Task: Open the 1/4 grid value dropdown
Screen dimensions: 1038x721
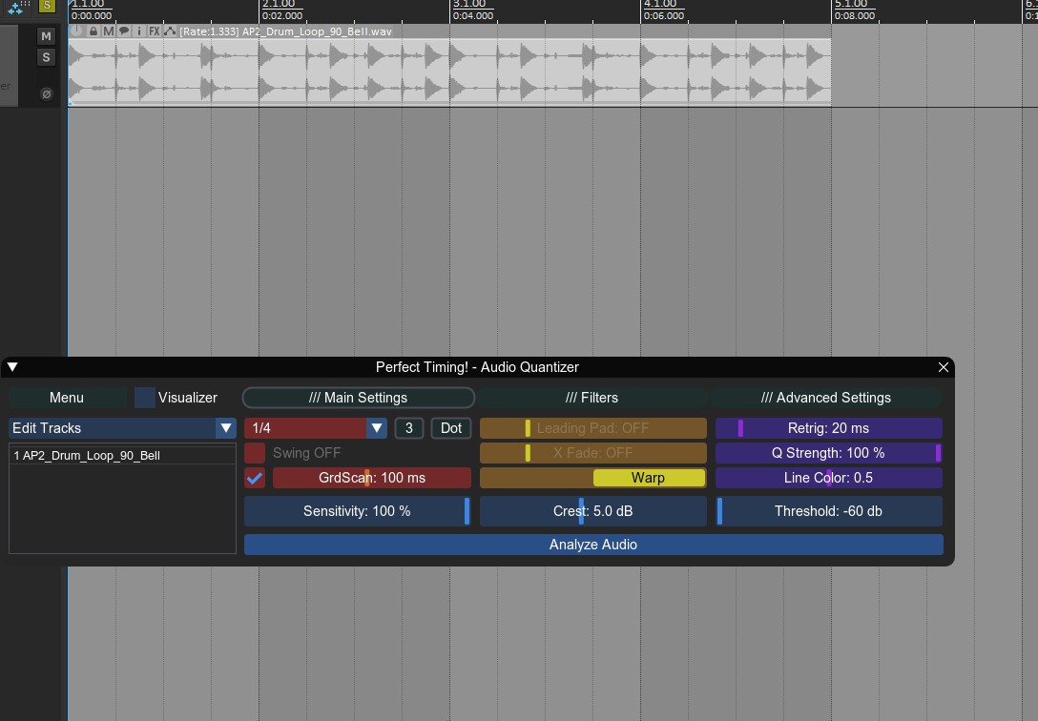Action: (x=315, y=428)
